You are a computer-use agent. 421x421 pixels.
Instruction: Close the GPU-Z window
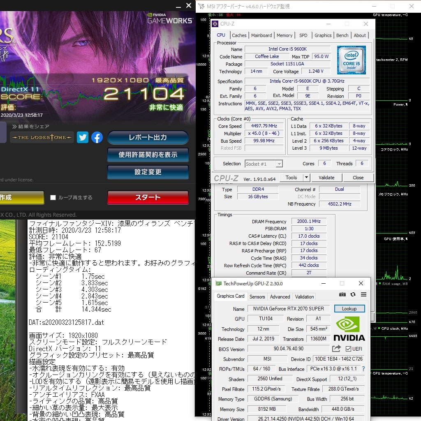(361, 283)
